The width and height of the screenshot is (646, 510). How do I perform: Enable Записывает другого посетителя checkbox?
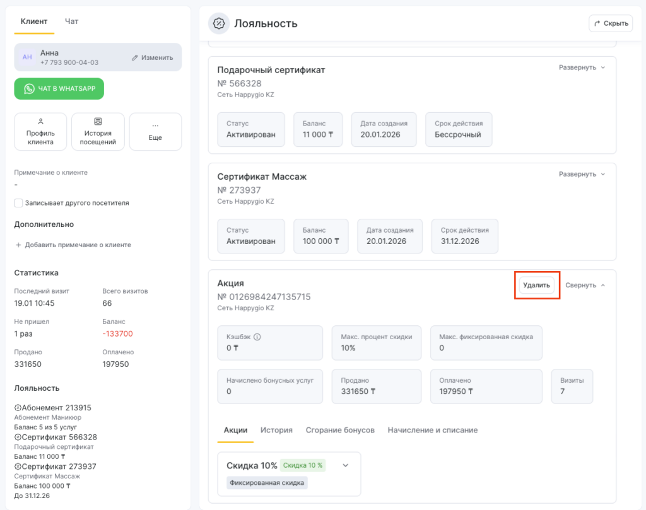19,203
